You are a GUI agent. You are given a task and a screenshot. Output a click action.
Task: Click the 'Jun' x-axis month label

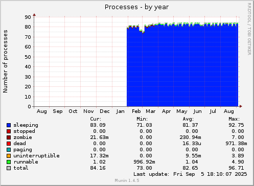point(198,111)
